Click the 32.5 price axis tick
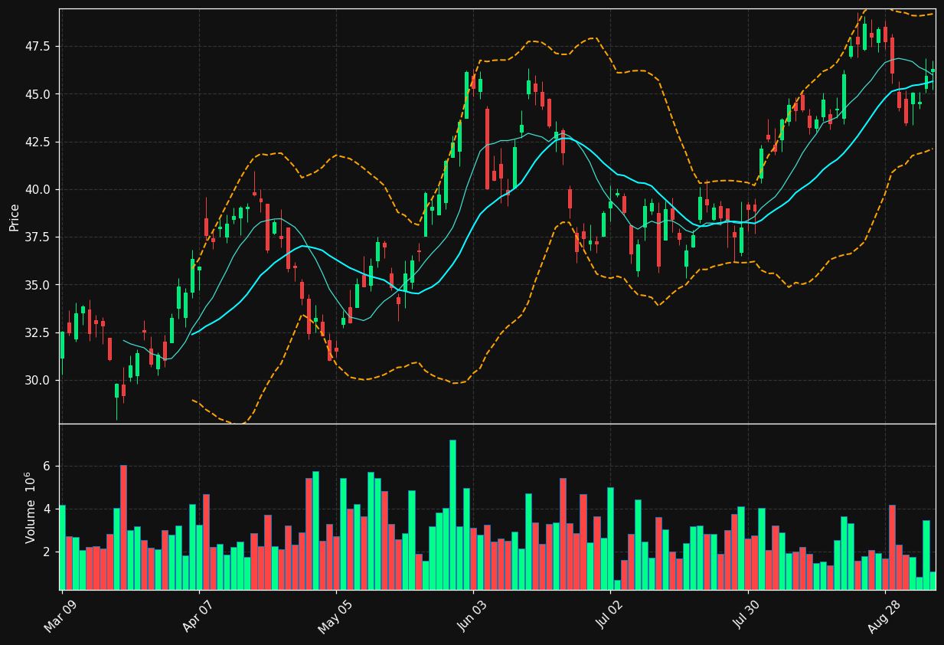Image resolution: width=944 pixels, height=645 pixels. point(38,332)
